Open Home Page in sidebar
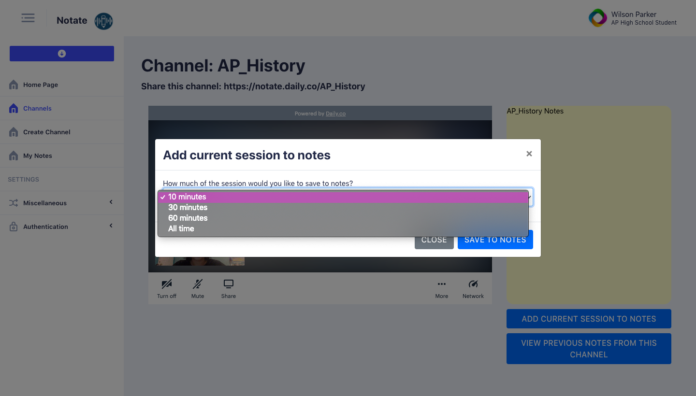The image size is (696, 396). click(62, 85)
